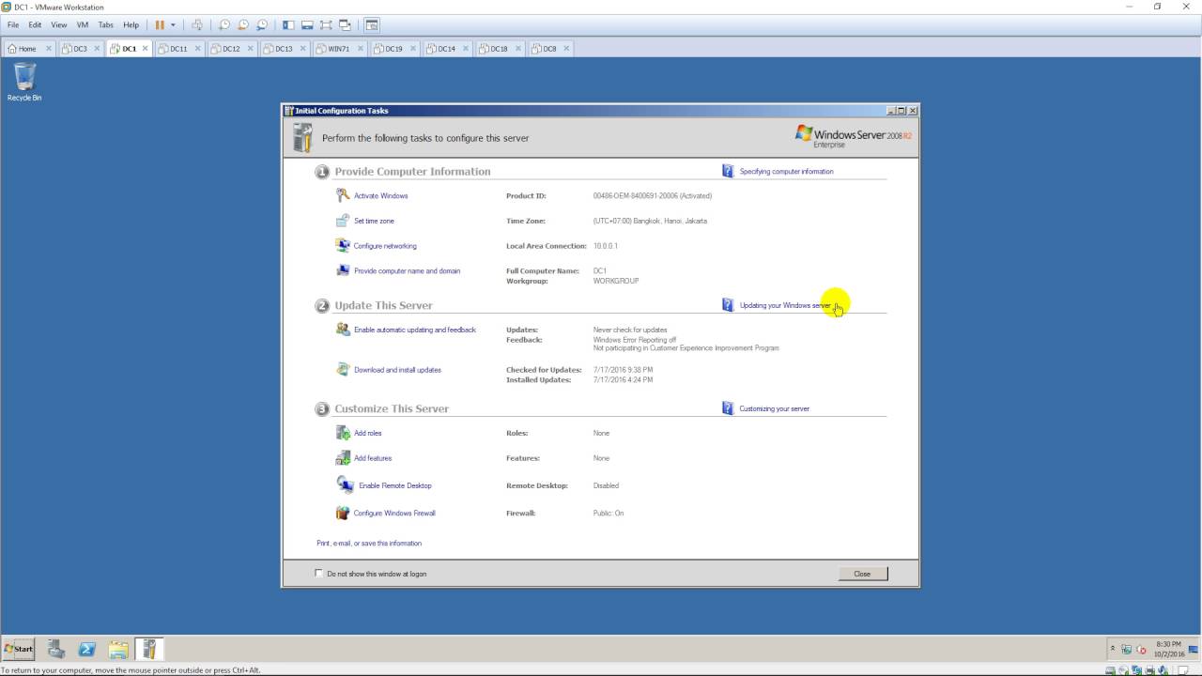Check Do not show this window at logon
Screen dimensions: 1202x676
pos(319,574)
